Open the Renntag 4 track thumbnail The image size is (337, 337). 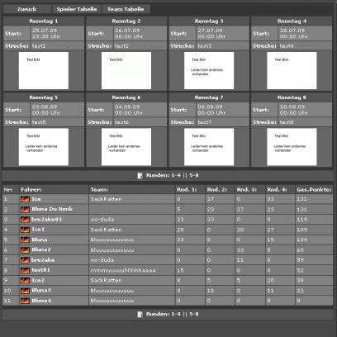pos(292,70)
